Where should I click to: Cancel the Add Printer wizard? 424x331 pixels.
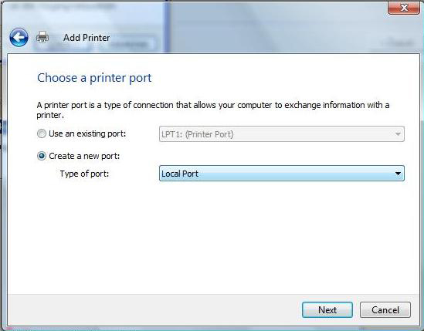click(x=385, y=309)
